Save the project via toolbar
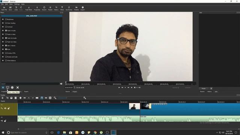 point(10,8)
